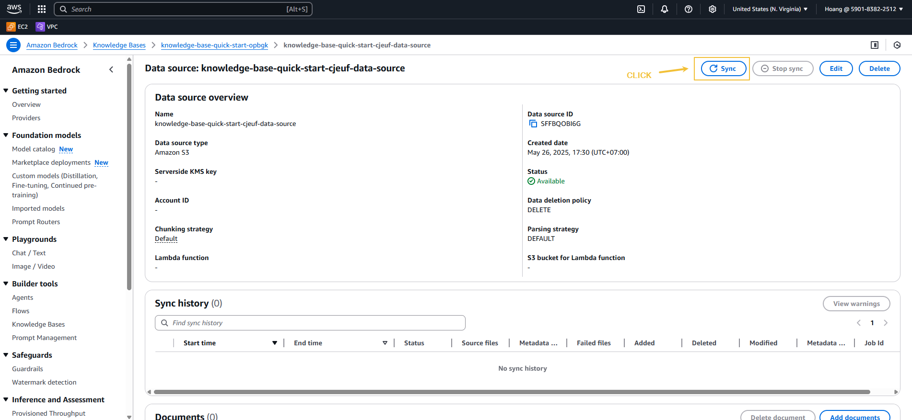
Task: Click the hexagon preferences icon near breadcrumb
Action: 897,45
